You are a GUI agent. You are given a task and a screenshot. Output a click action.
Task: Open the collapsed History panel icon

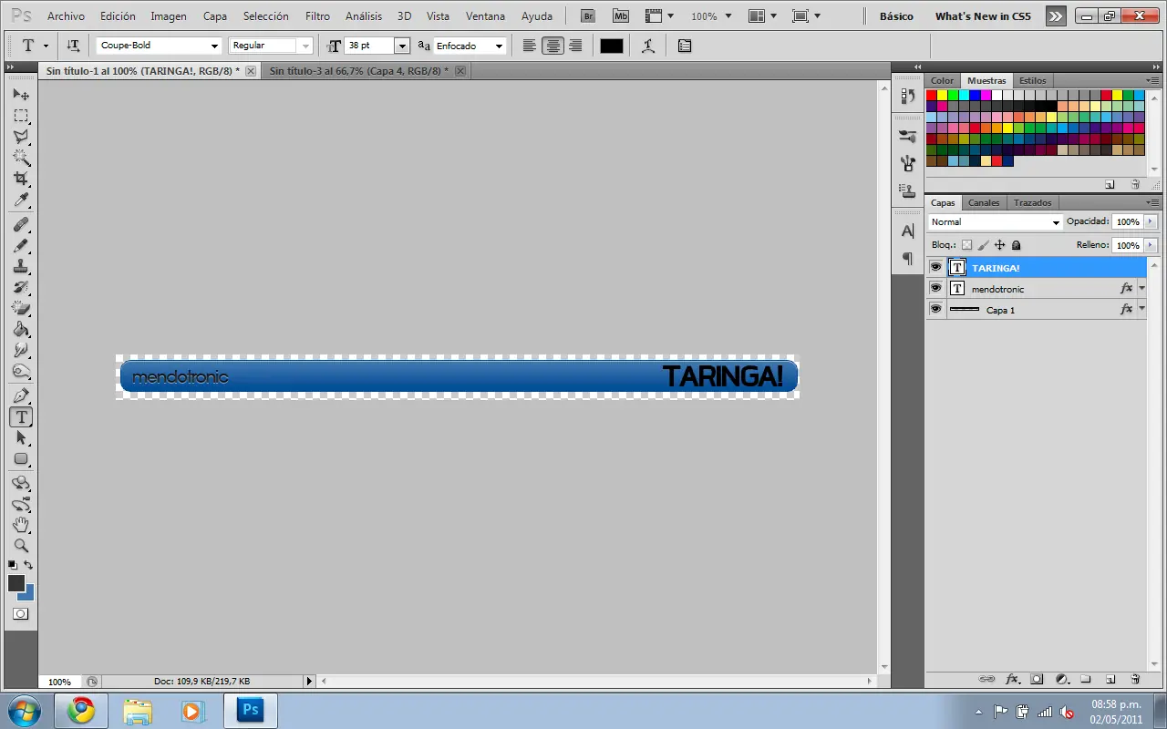[907, 96]
